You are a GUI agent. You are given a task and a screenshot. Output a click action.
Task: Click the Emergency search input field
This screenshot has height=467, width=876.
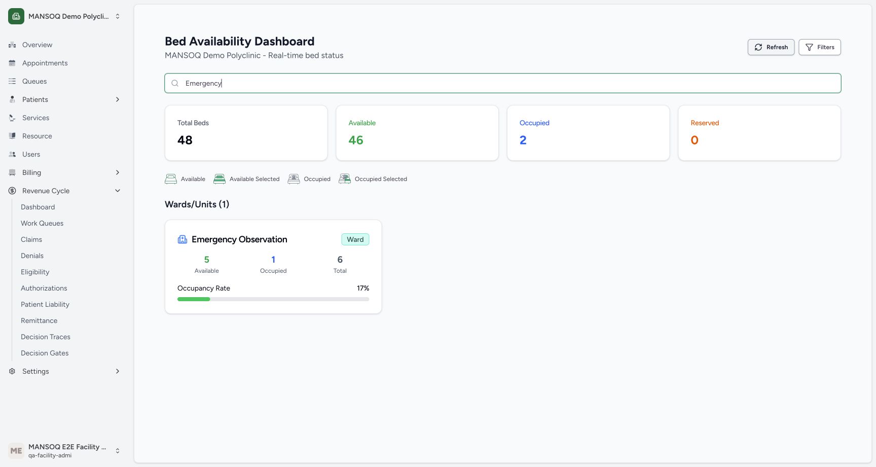point(503,83)
